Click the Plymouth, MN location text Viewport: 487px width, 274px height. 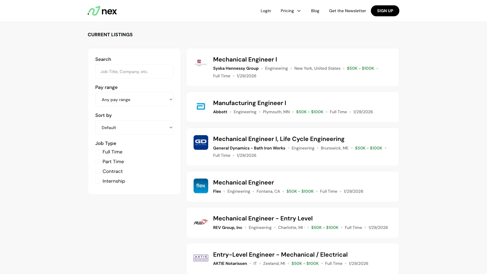pos(276,112)
